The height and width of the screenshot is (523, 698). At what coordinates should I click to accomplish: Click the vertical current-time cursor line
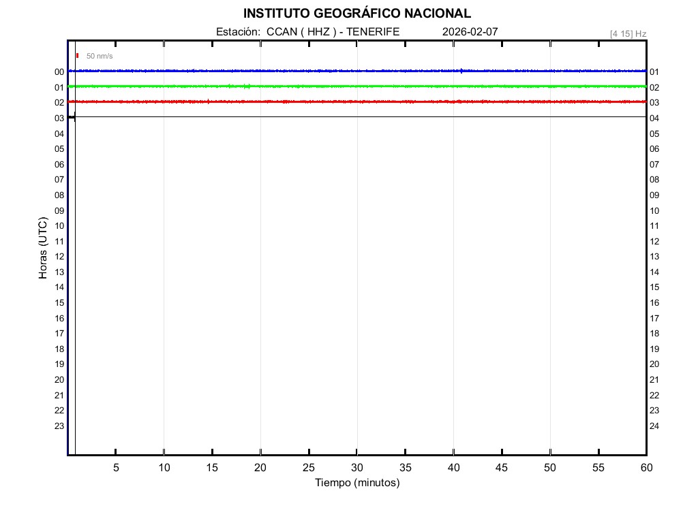(75, 272)
